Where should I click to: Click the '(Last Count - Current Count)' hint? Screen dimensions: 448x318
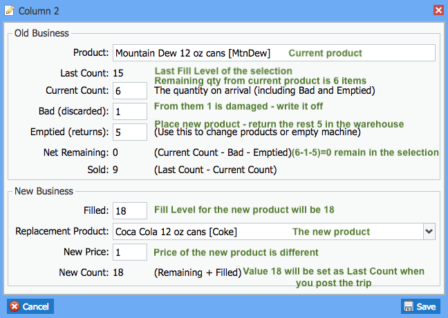click(216, 170)
